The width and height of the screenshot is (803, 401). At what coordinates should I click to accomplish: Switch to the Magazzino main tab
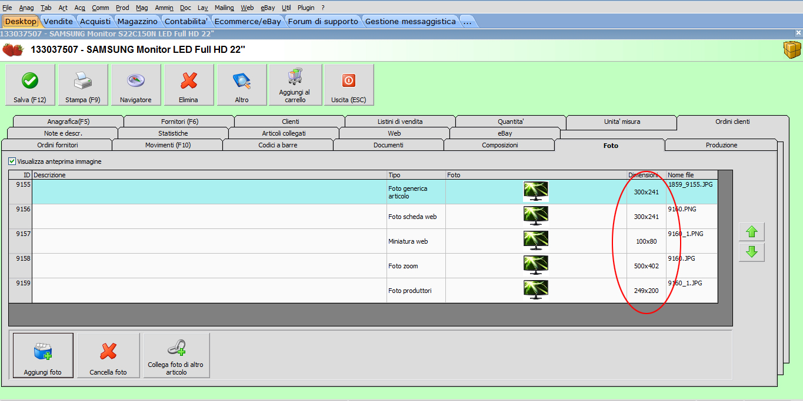pyautogui.click(x=138, y=21)
